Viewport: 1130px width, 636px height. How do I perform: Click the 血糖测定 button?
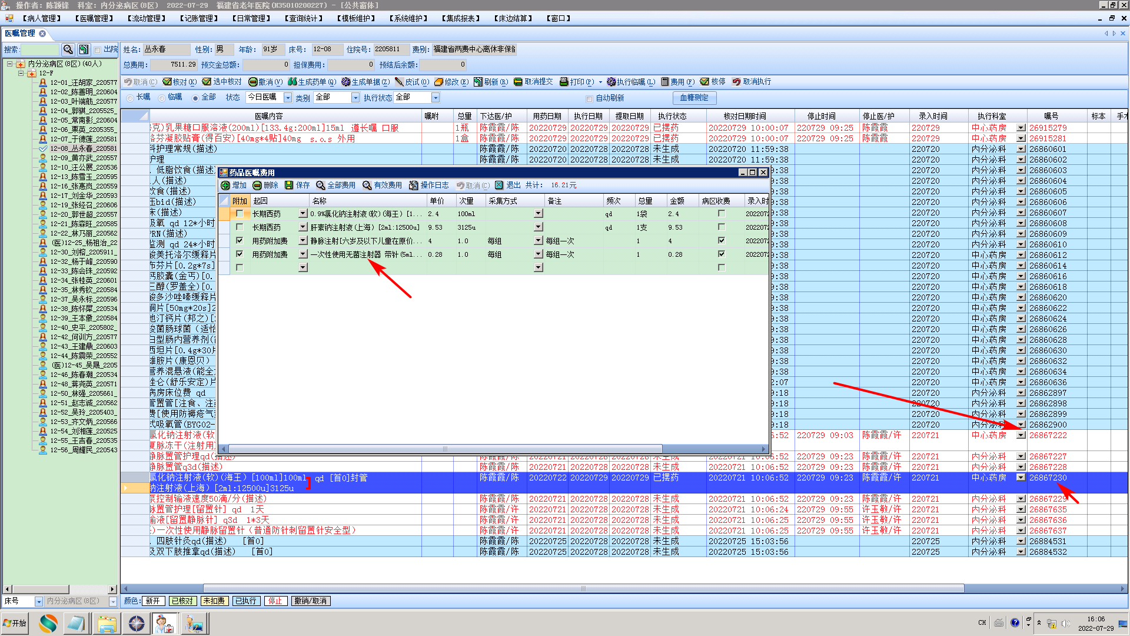(x=694, y=98)
